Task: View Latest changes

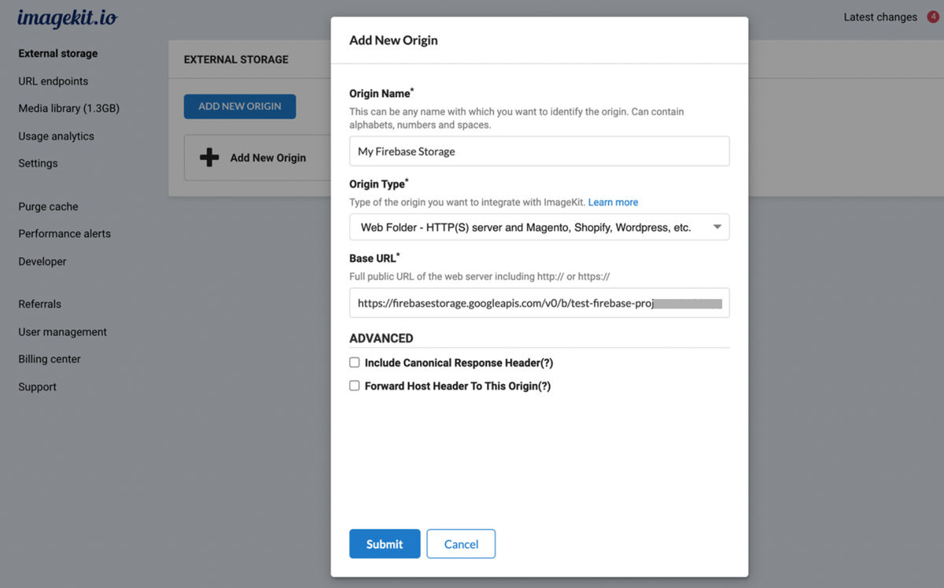Action: (x=880, y=17)
